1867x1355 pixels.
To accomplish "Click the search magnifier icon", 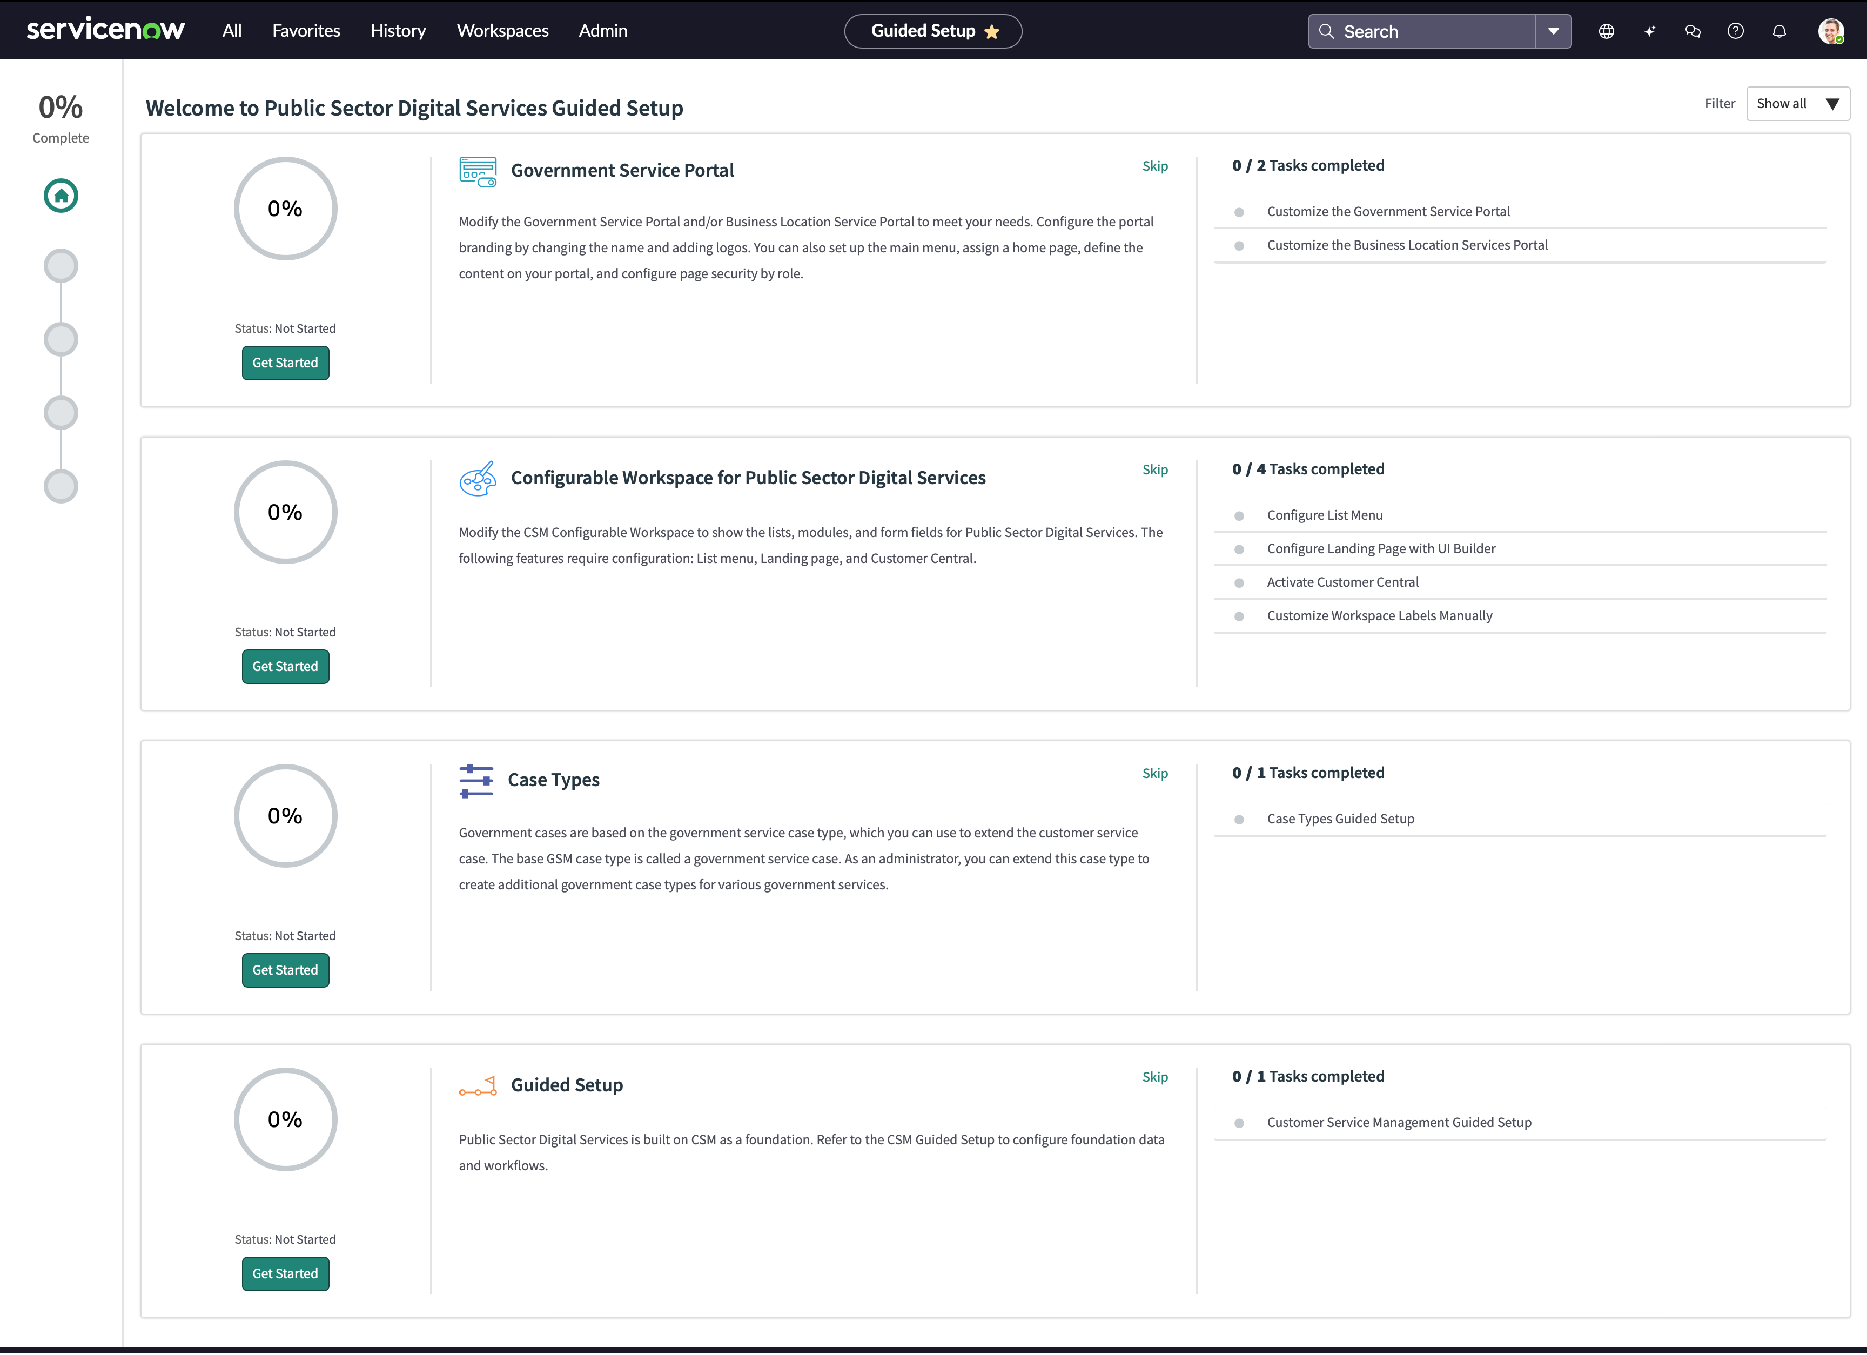I will [1326, 31].
